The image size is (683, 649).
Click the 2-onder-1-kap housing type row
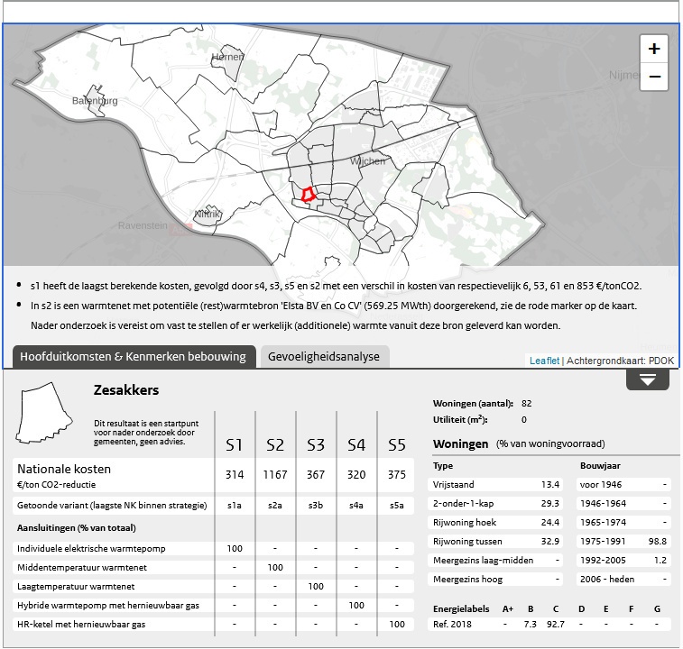[x=495, y=504]
